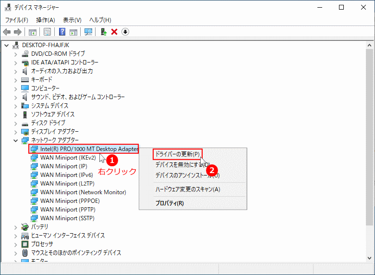Viewport: 375px width, 275px height.
Task: Open the ヘルプ(H) menu
Action: (100, 20)
